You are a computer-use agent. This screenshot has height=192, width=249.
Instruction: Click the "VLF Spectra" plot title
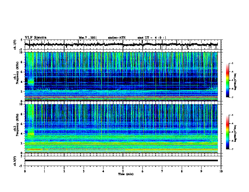click(x=36, y=38)
